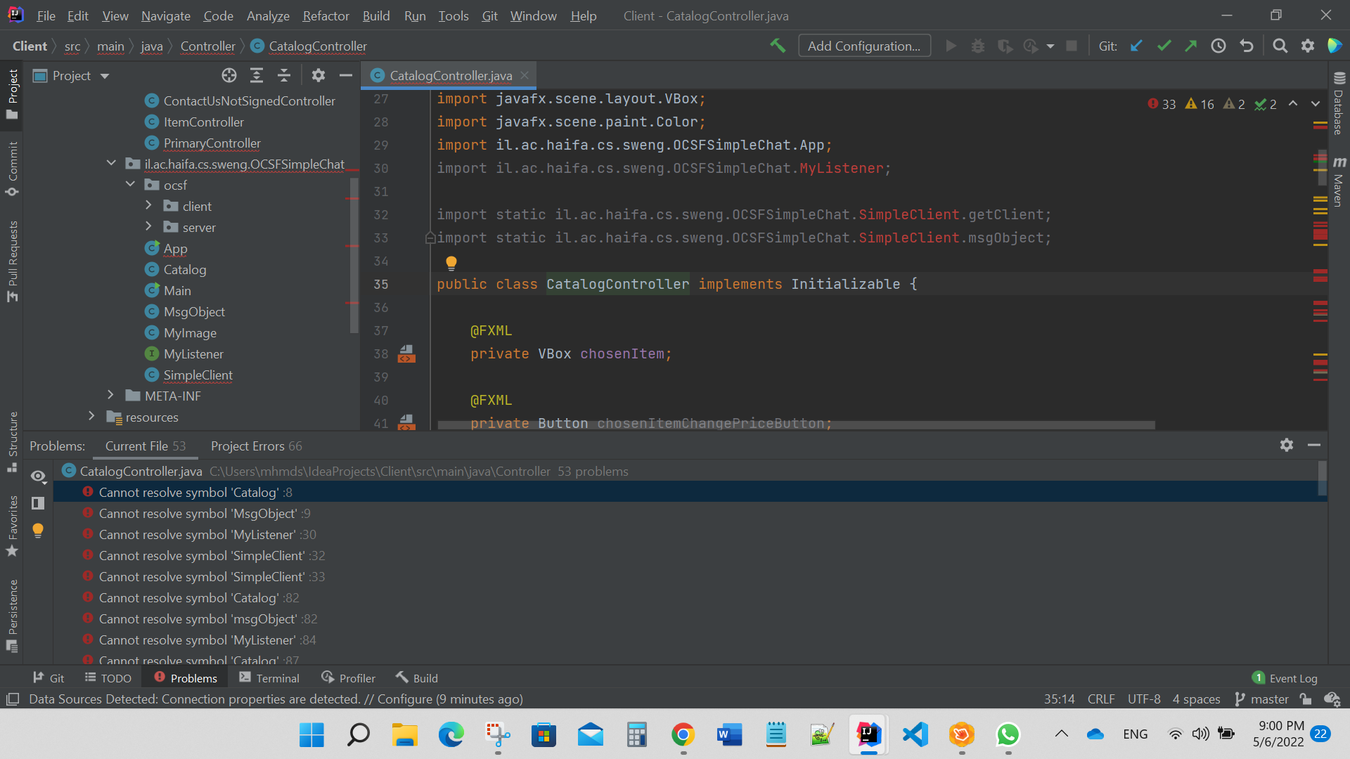This screenshot has width=1350, height=759.
Task: Hide the Problems tool window
Action: pyautogui.click(x=1314, y=445)
